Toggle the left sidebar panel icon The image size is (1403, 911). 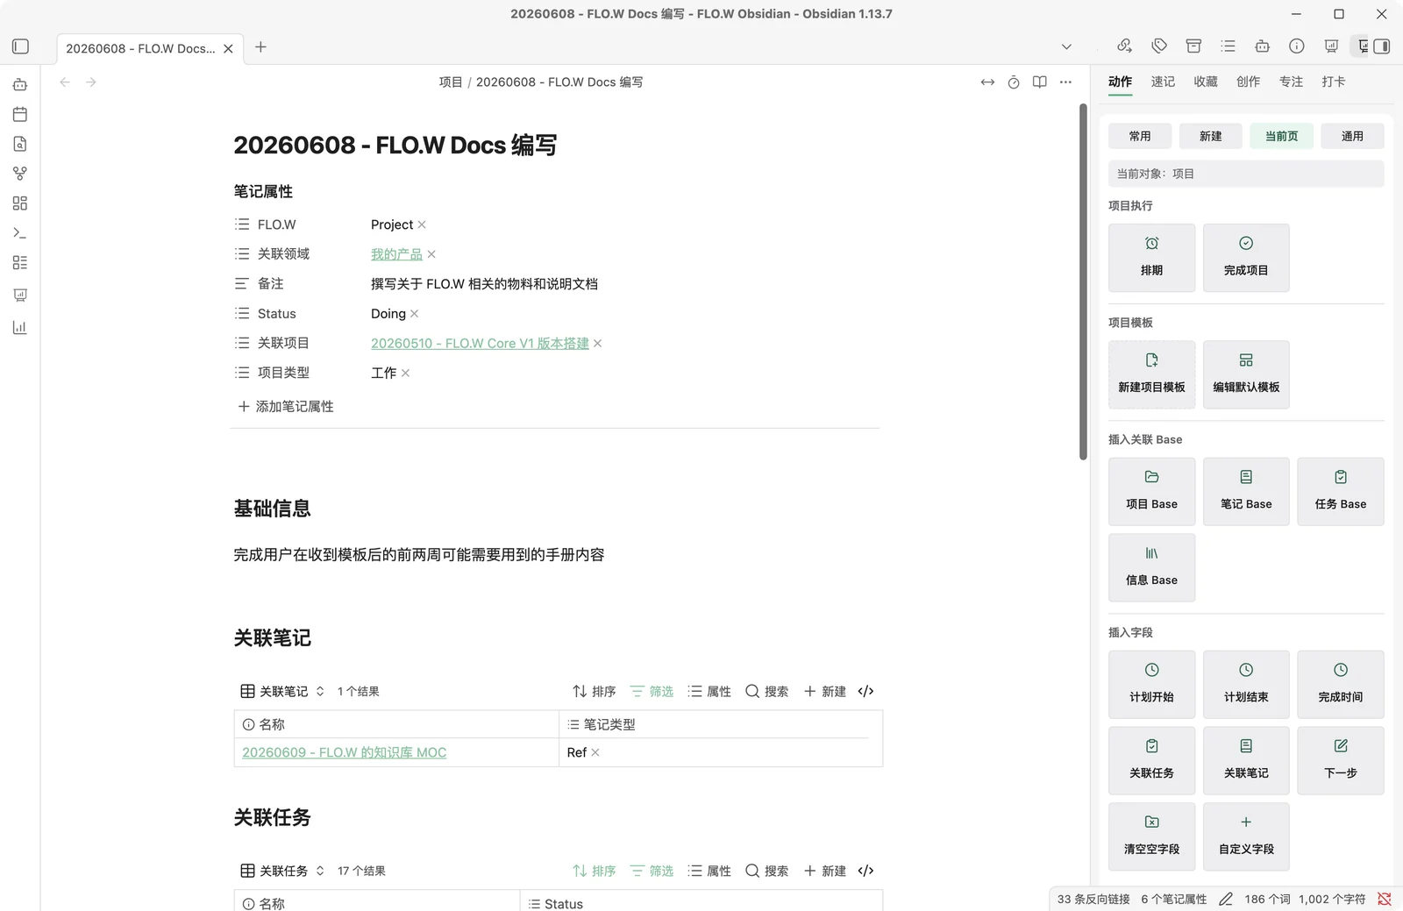pyautogui.click(x=20, y=46)
